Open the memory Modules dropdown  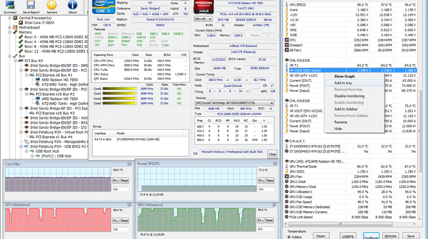[x=235, y=103]
